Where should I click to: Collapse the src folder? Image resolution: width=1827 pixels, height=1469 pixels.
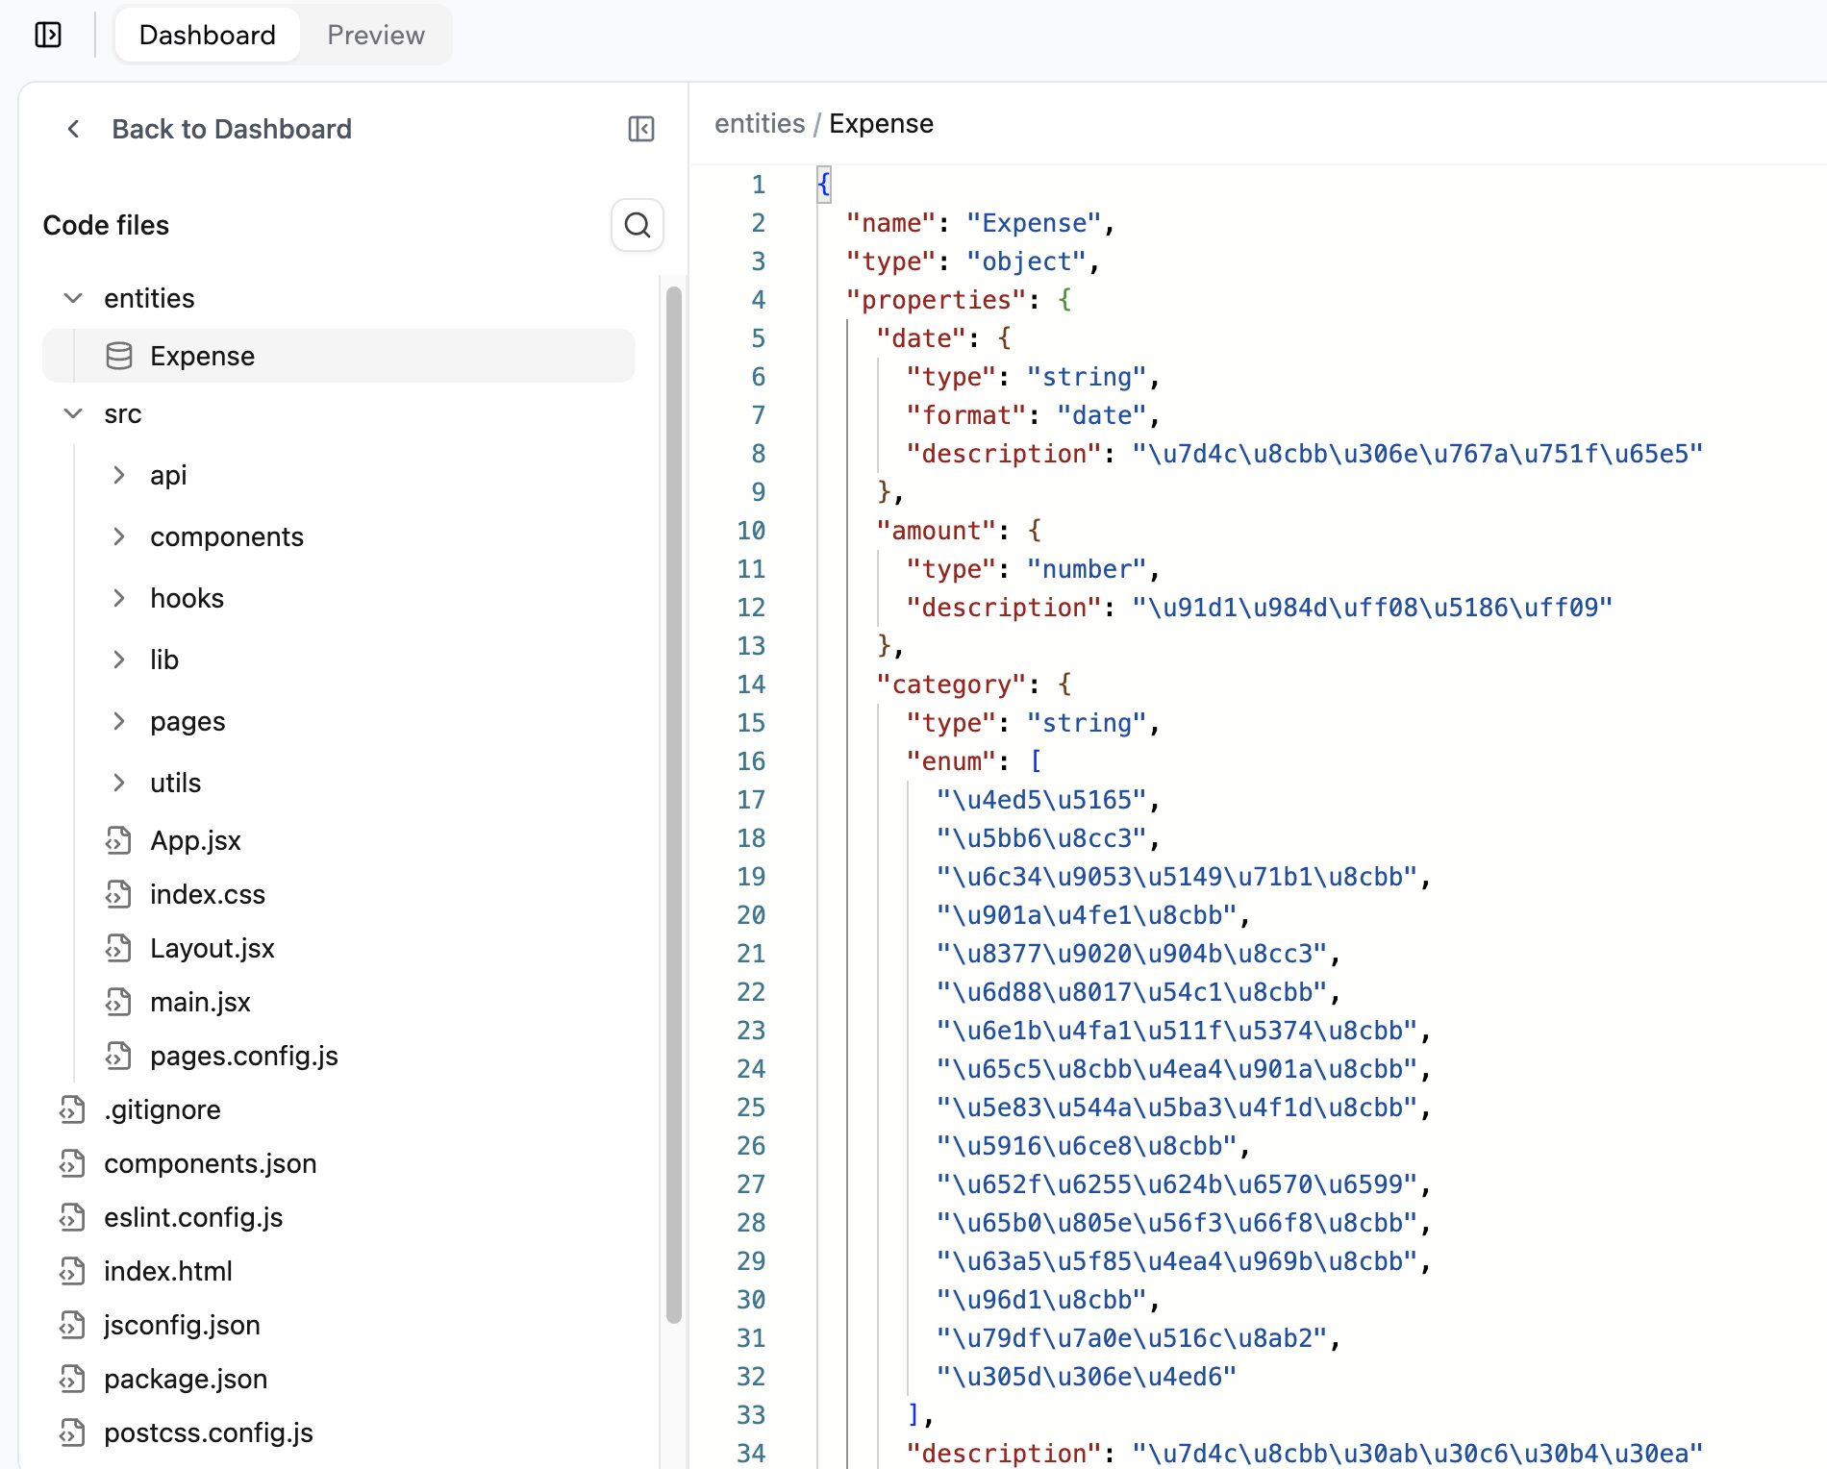[73, 413]
